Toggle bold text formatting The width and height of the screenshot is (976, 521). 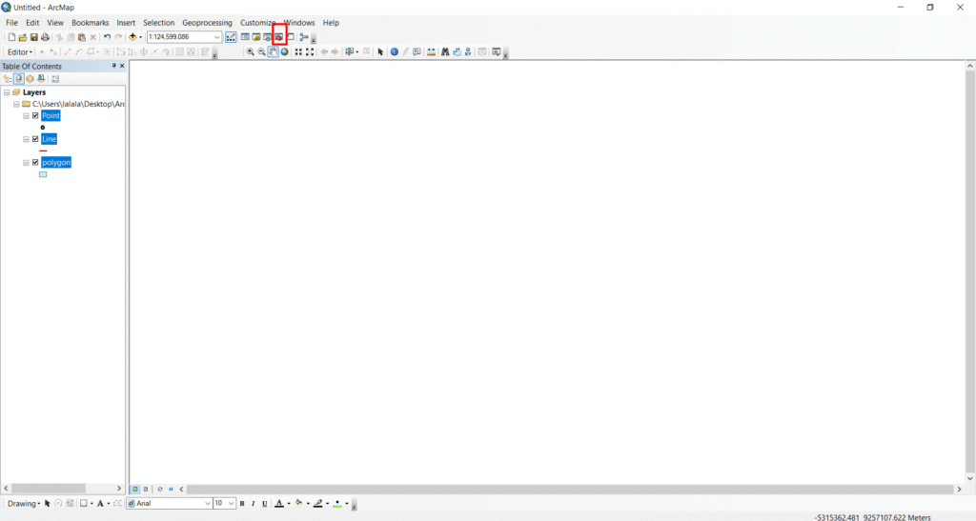click(242, 504)
